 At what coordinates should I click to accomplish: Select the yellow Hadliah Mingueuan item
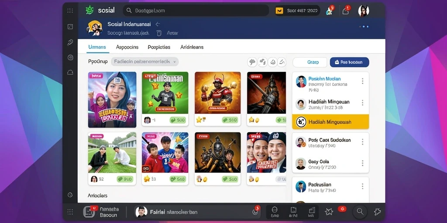[x=330, y=122]
